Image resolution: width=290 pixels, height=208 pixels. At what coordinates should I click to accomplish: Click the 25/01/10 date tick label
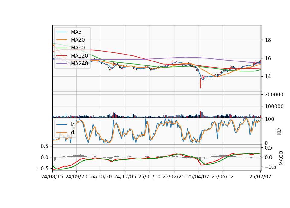point(150,177)
